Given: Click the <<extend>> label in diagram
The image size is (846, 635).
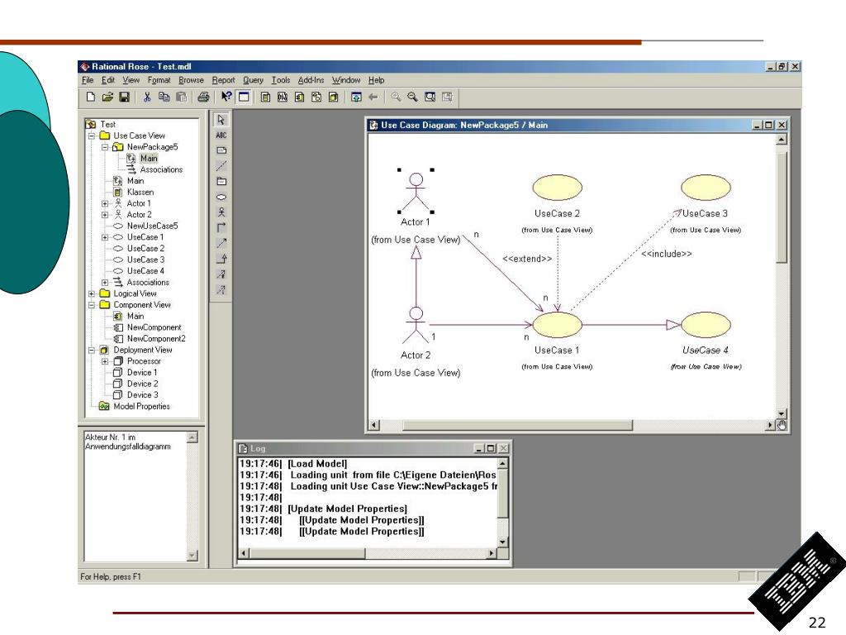Looking at the screenshot, I should coord(527,259).
